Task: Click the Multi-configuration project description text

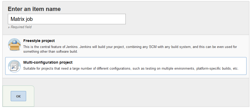Action: [131, 69]
